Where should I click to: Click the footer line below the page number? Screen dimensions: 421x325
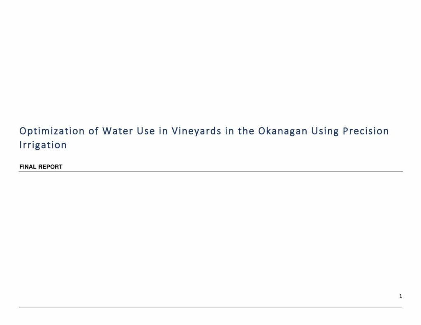[x=210, y=307]
